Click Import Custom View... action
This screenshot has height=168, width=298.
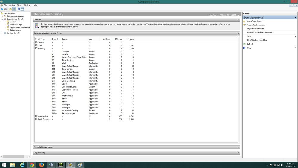(256, 29)
